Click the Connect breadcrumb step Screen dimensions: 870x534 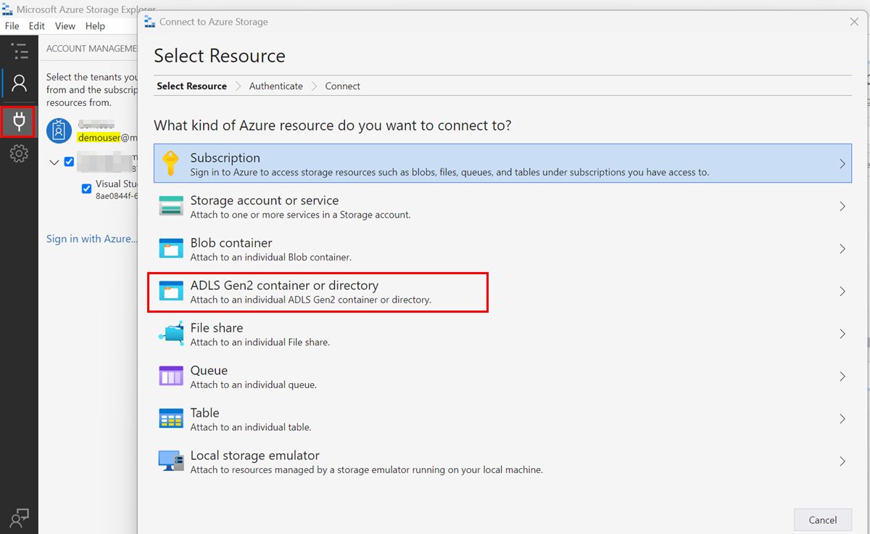coord(343,86)
